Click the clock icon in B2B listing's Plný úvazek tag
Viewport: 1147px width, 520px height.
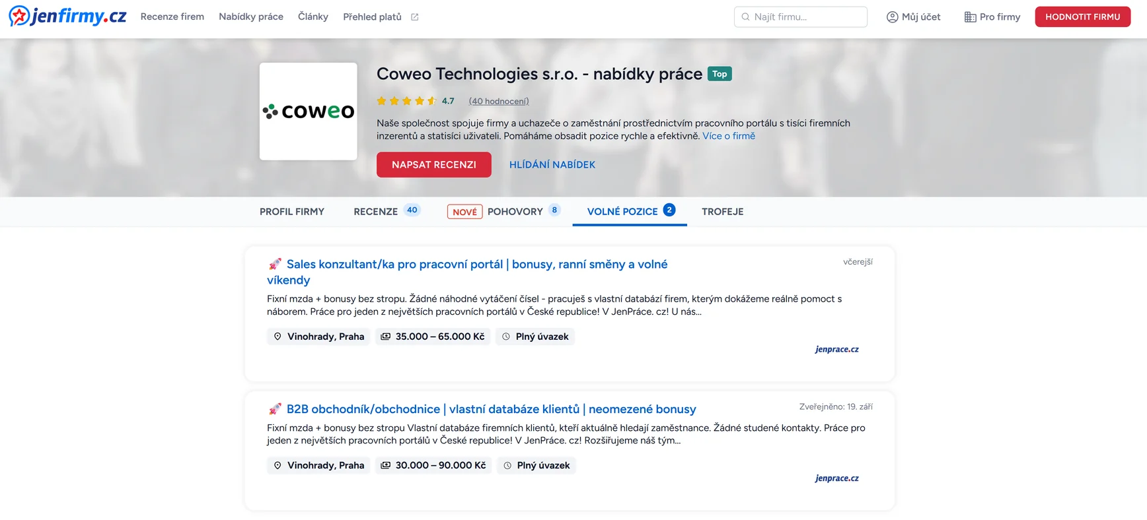point(507,465)
